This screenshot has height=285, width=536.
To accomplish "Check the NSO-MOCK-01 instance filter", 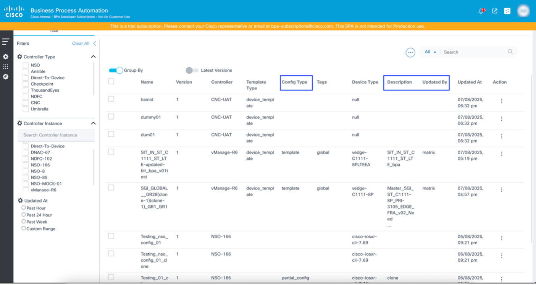I will tap(26, 184).
